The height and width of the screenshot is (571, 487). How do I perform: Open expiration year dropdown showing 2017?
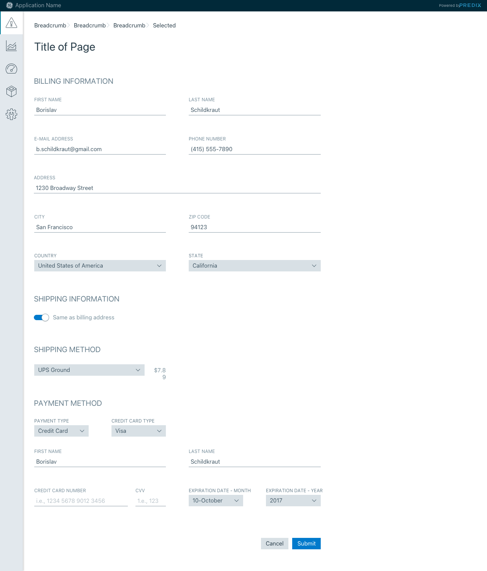click(293, 501)
